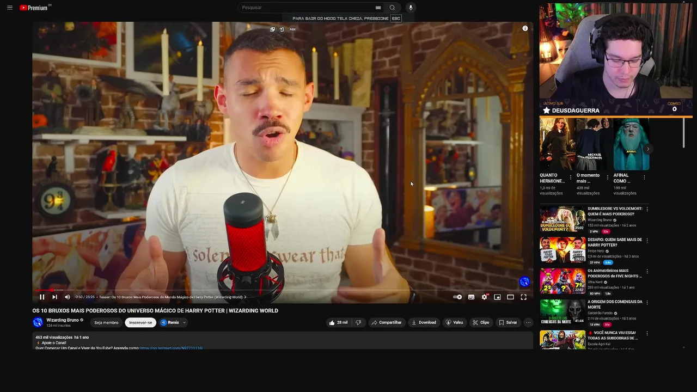Open 'VOCÊ NUNCA VIU ESSA!' video thumbnail
The width and height of the screenshot is (697, 392).
pyautogui.click(x=563, y=340)
